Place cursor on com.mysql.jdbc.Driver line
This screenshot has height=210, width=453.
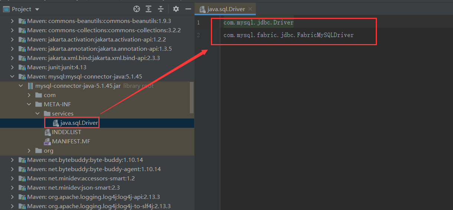click(258, 23)
